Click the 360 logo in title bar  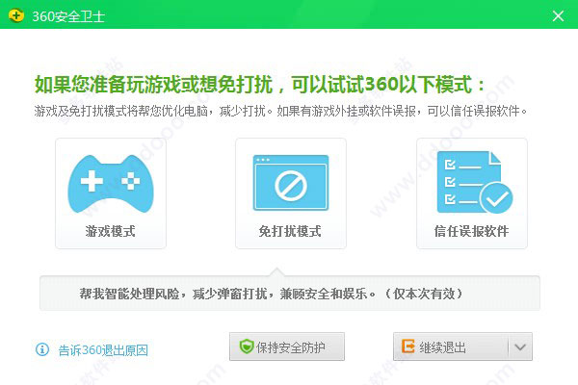[15, 15]
